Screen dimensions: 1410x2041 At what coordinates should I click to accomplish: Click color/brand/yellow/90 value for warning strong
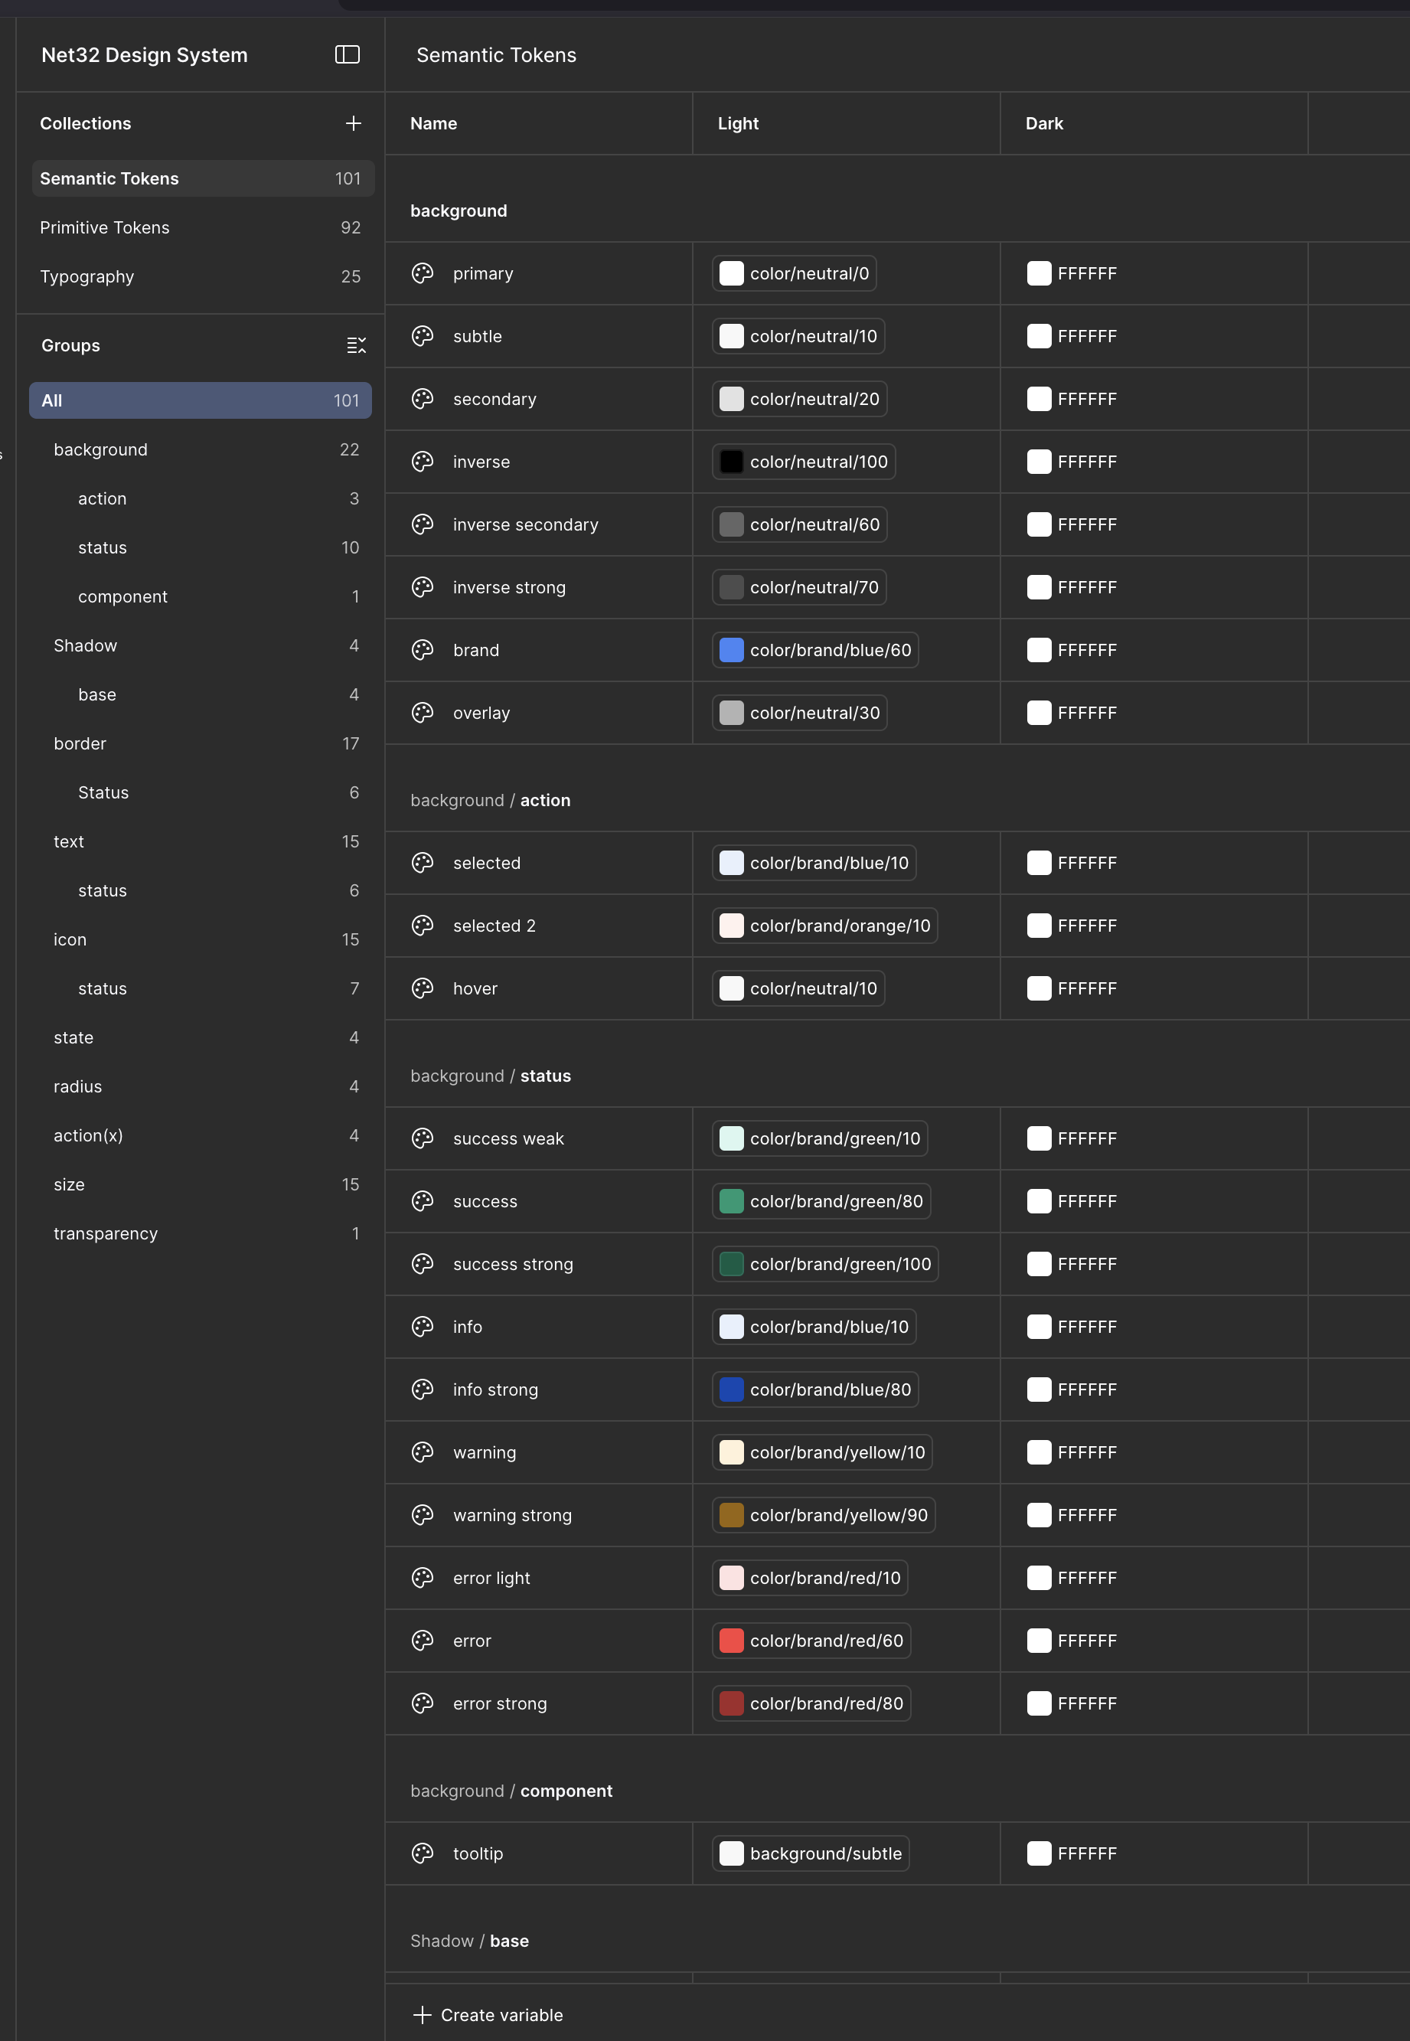(824, 1515)
